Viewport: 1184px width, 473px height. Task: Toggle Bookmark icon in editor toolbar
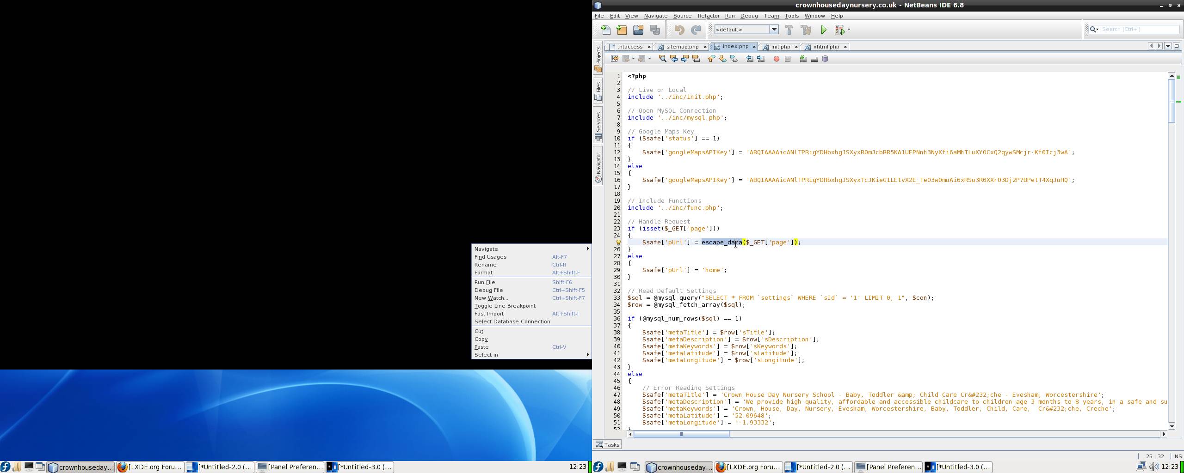tap(734, 59)
